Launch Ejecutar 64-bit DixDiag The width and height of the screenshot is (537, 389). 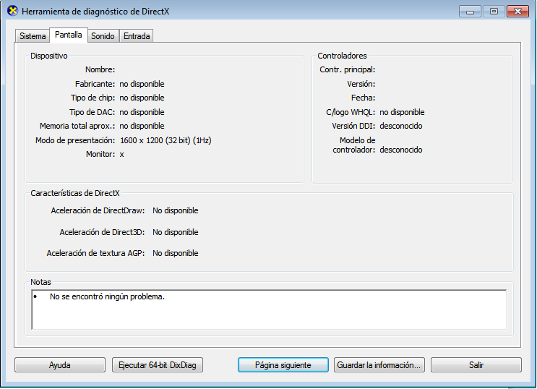click(x=157, y=365)
